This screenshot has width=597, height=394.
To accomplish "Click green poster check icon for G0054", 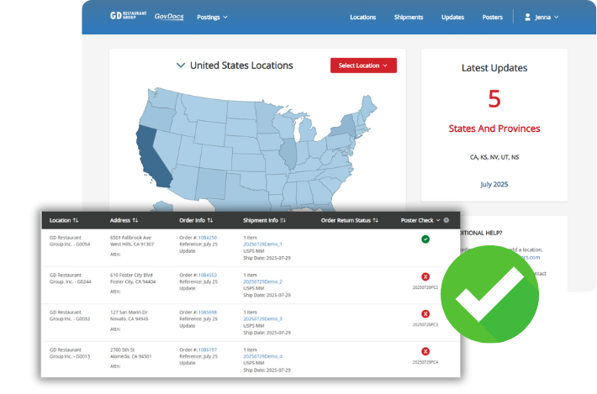I will point(425,239).
